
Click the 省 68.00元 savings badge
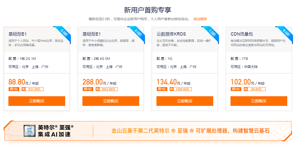click(x=255, y=89)
